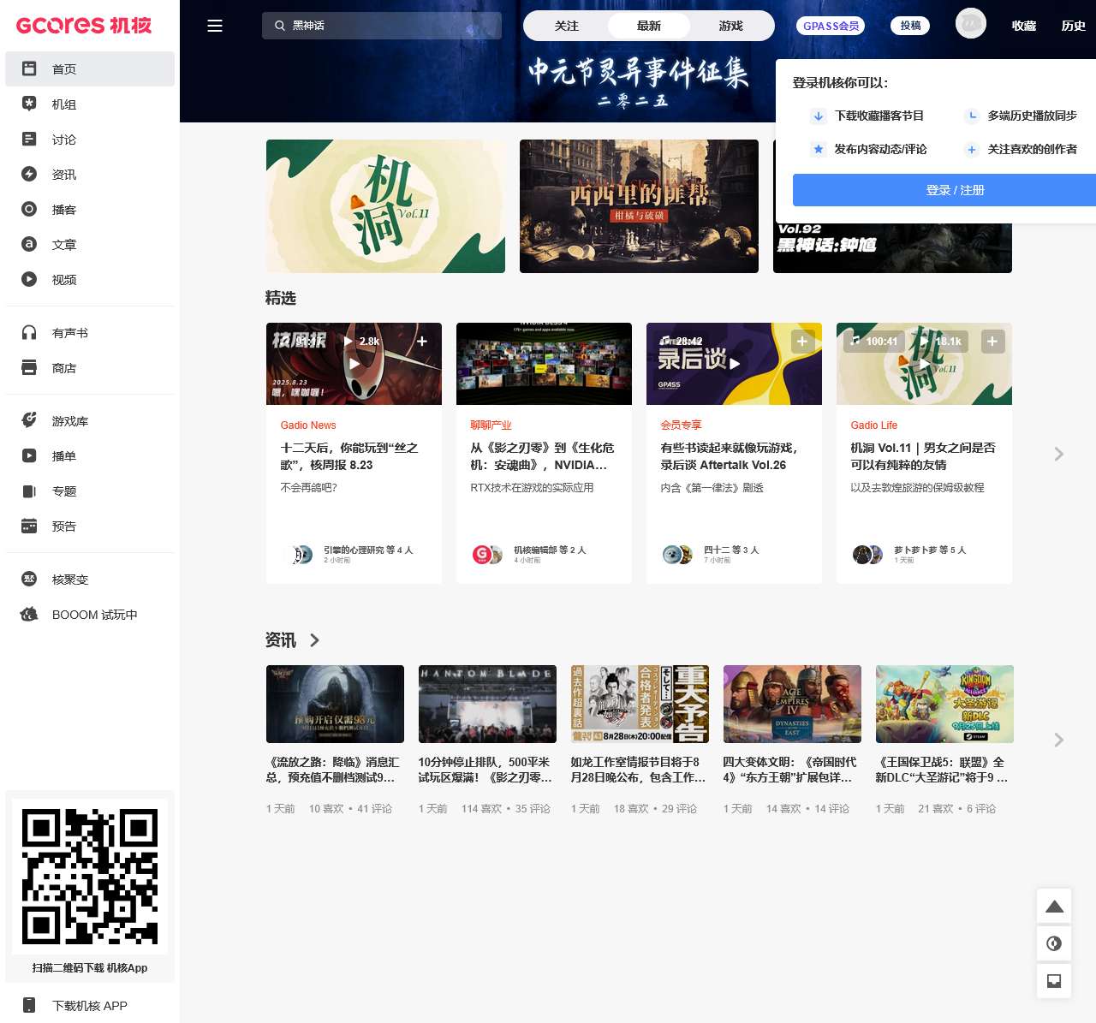The height and width of the screenshot is (1023, 1096).
Task: Switch to the 关注 tab
Action: point(566,26)
